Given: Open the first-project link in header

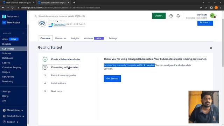Looking at the screenshot, I should [59, 24].
